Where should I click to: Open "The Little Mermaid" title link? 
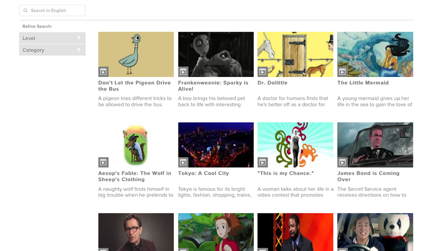click(x=363, y=83)
